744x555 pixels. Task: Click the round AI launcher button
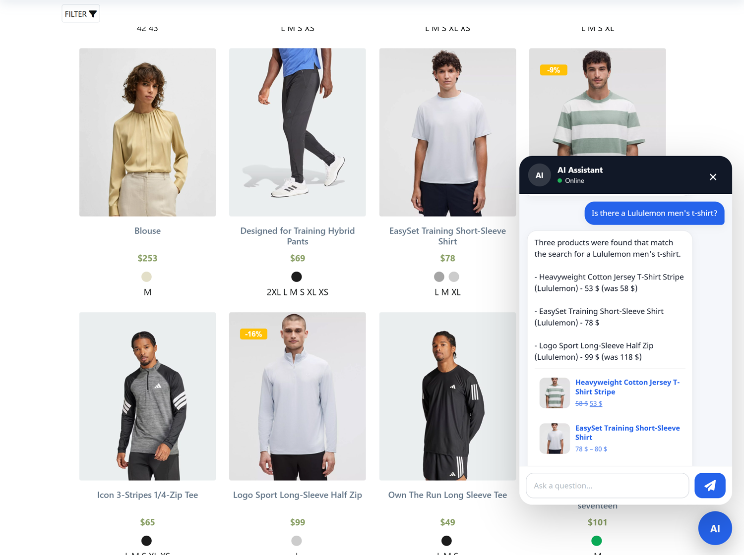click(x=715, y=528)
